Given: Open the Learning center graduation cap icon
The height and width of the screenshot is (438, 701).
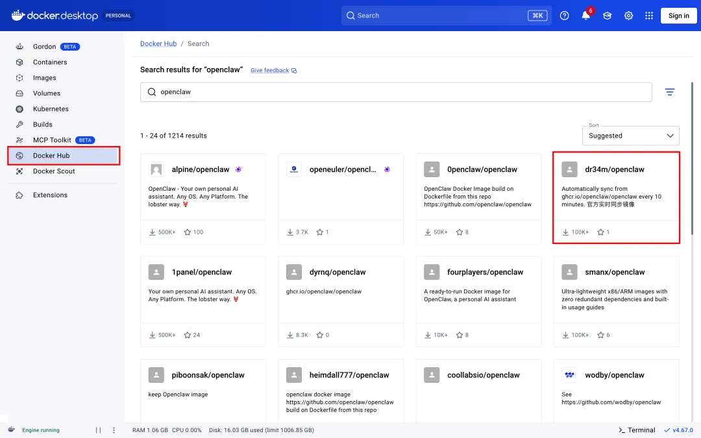Looking at the screenshot, I should 607,16.
